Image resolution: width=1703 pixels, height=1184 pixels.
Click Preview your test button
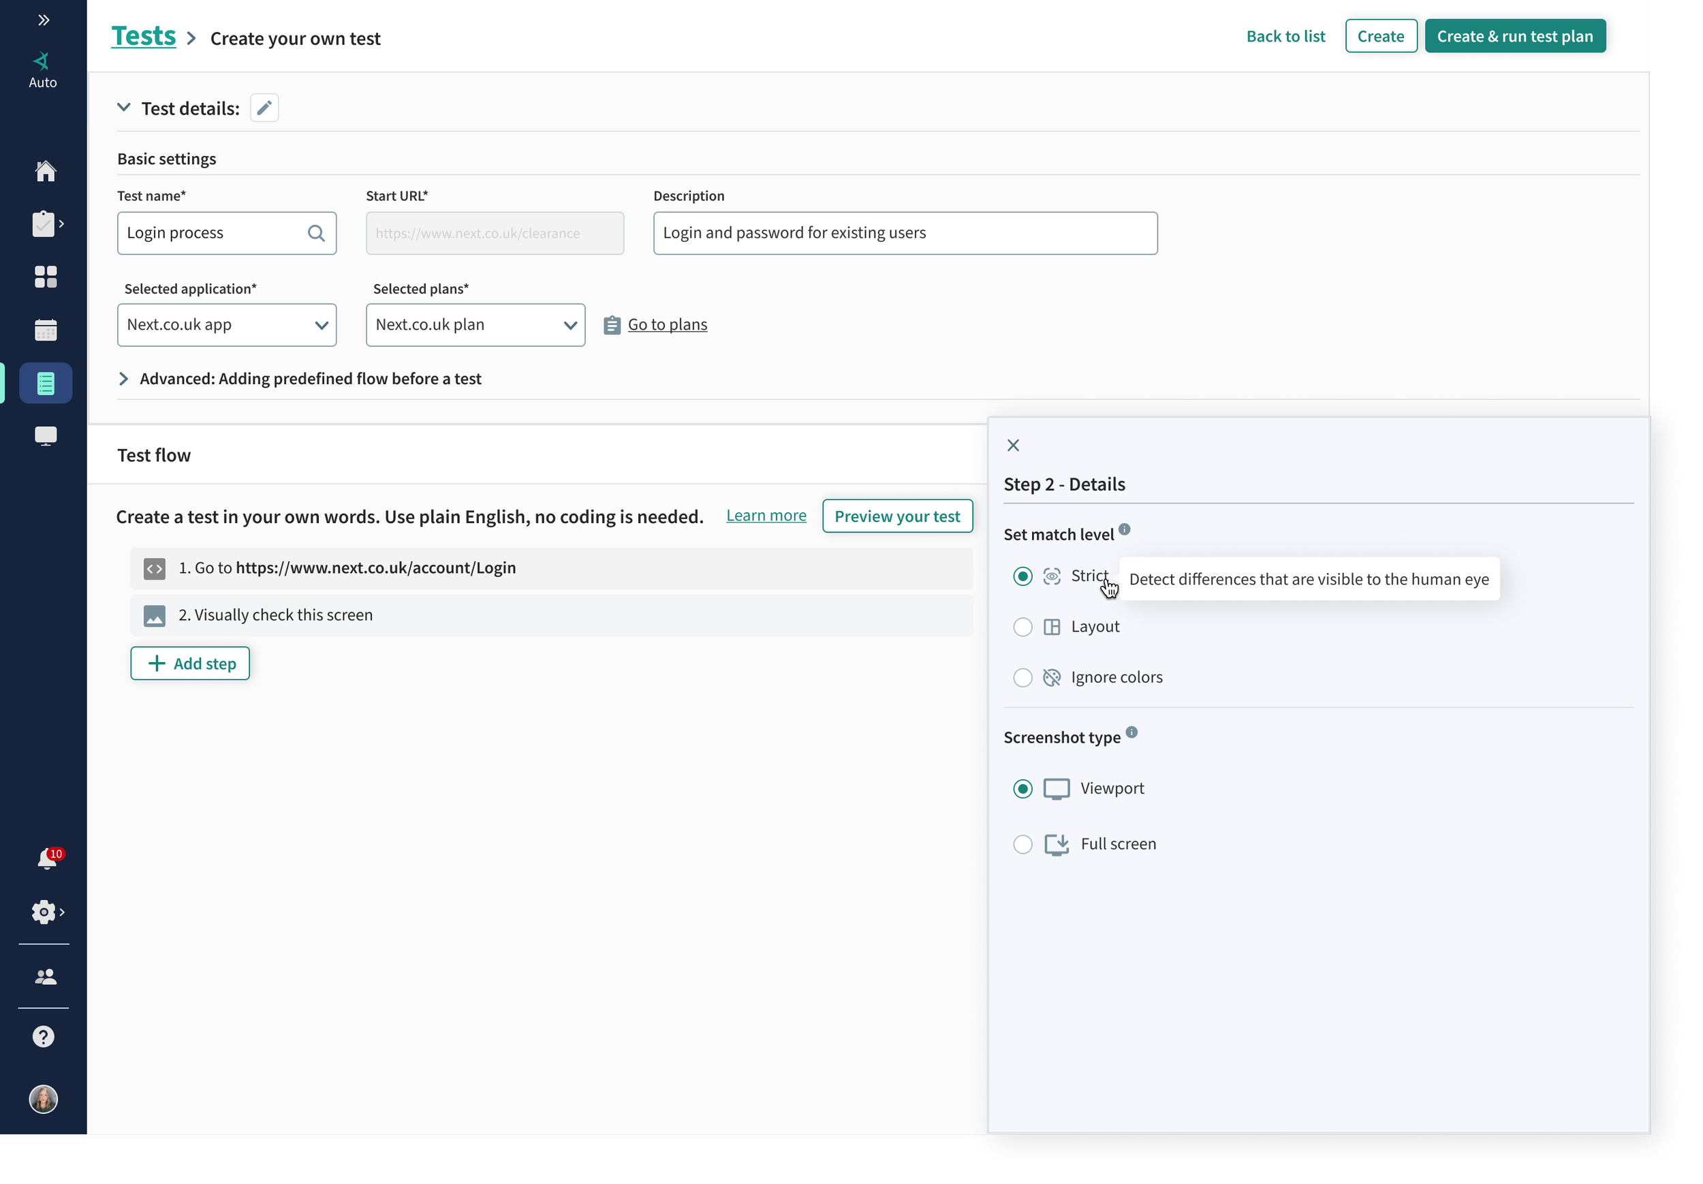896,516
